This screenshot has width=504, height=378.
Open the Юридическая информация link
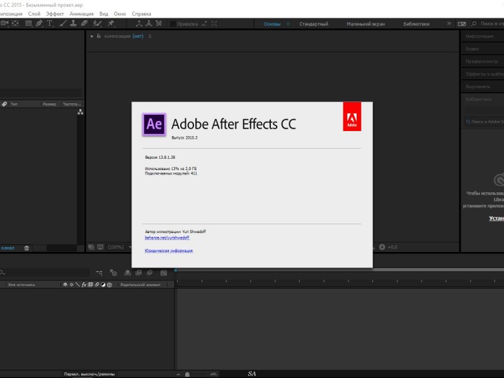[169, 250]
